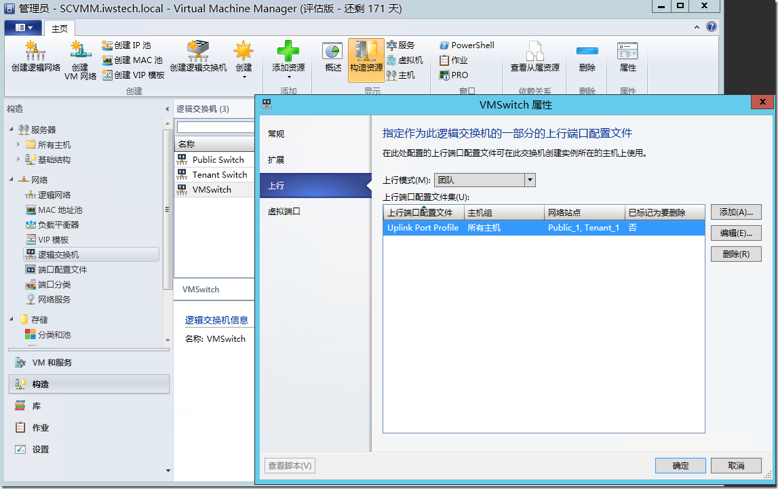Select the Uplink Port Profile row
Viewport: 778px width, 489px height.
click(544, 228)
